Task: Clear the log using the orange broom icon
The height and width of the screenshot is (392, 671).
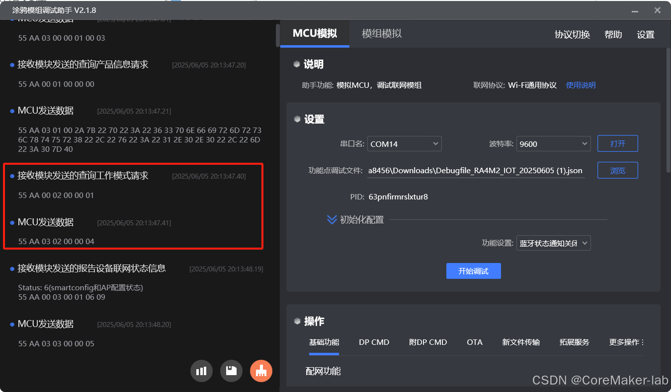Action: (261, 371)
